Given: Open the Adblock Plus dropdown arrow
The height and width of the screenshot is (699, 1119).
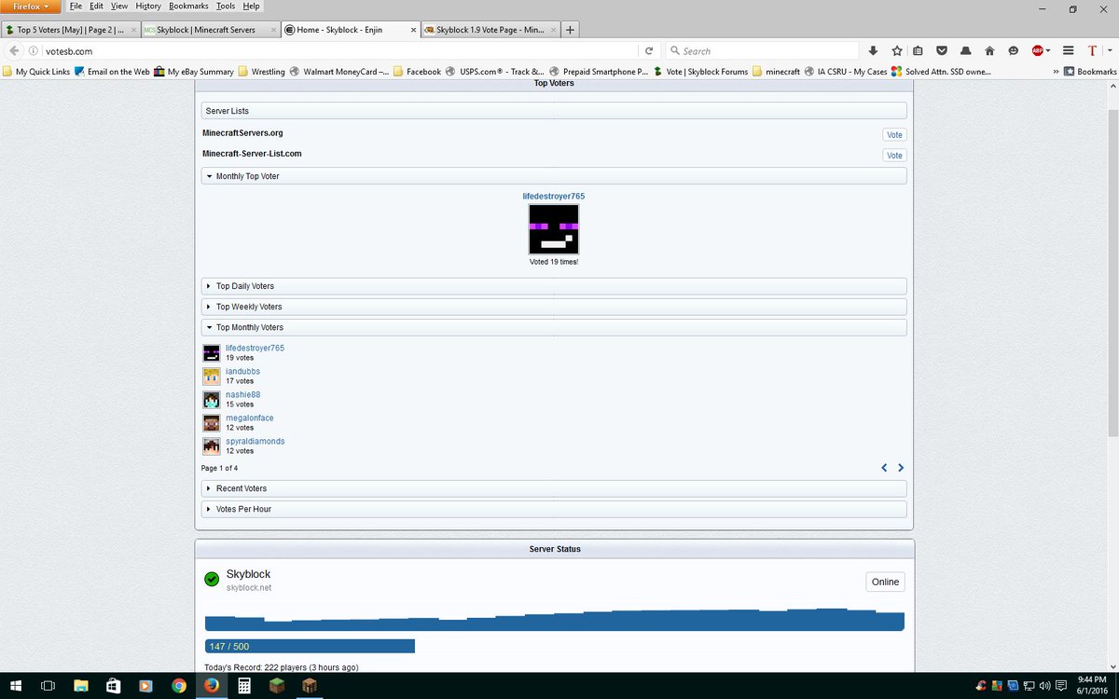Looking at the screenshot, I should (1048, 51).
